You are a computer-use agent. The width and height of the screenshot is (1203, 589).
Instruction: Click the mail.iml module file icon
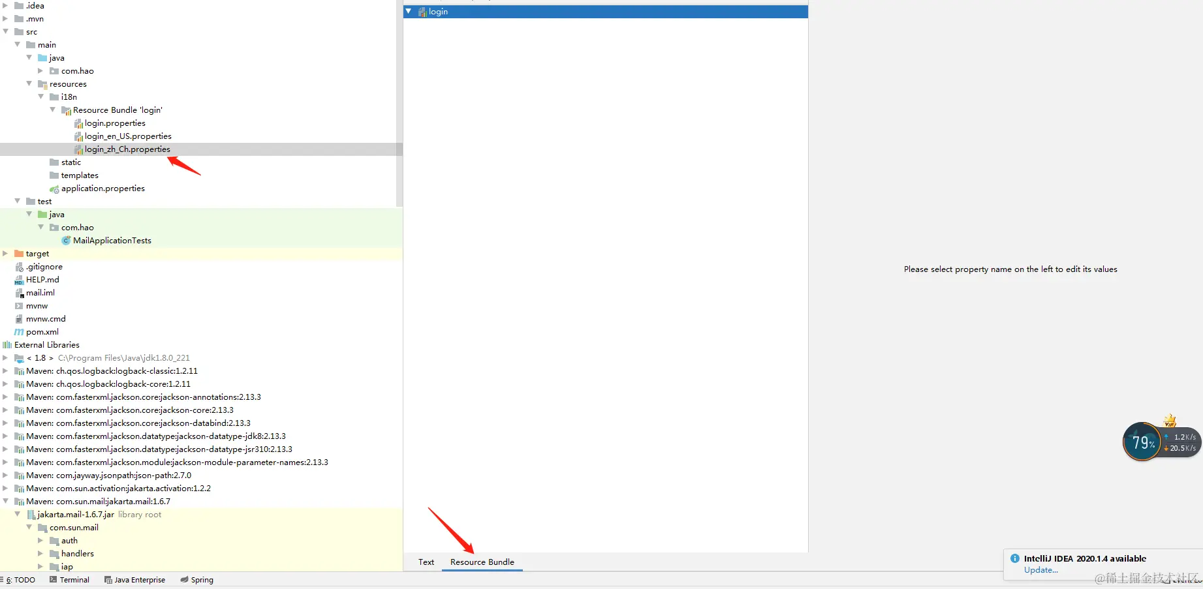(x=19, y=293)
